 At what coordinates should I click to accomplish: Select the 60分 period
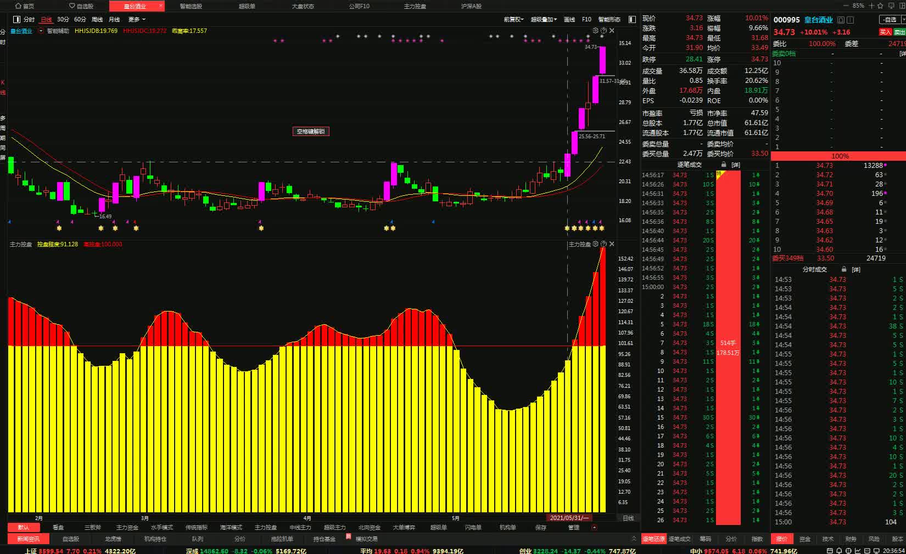[80, 19]
